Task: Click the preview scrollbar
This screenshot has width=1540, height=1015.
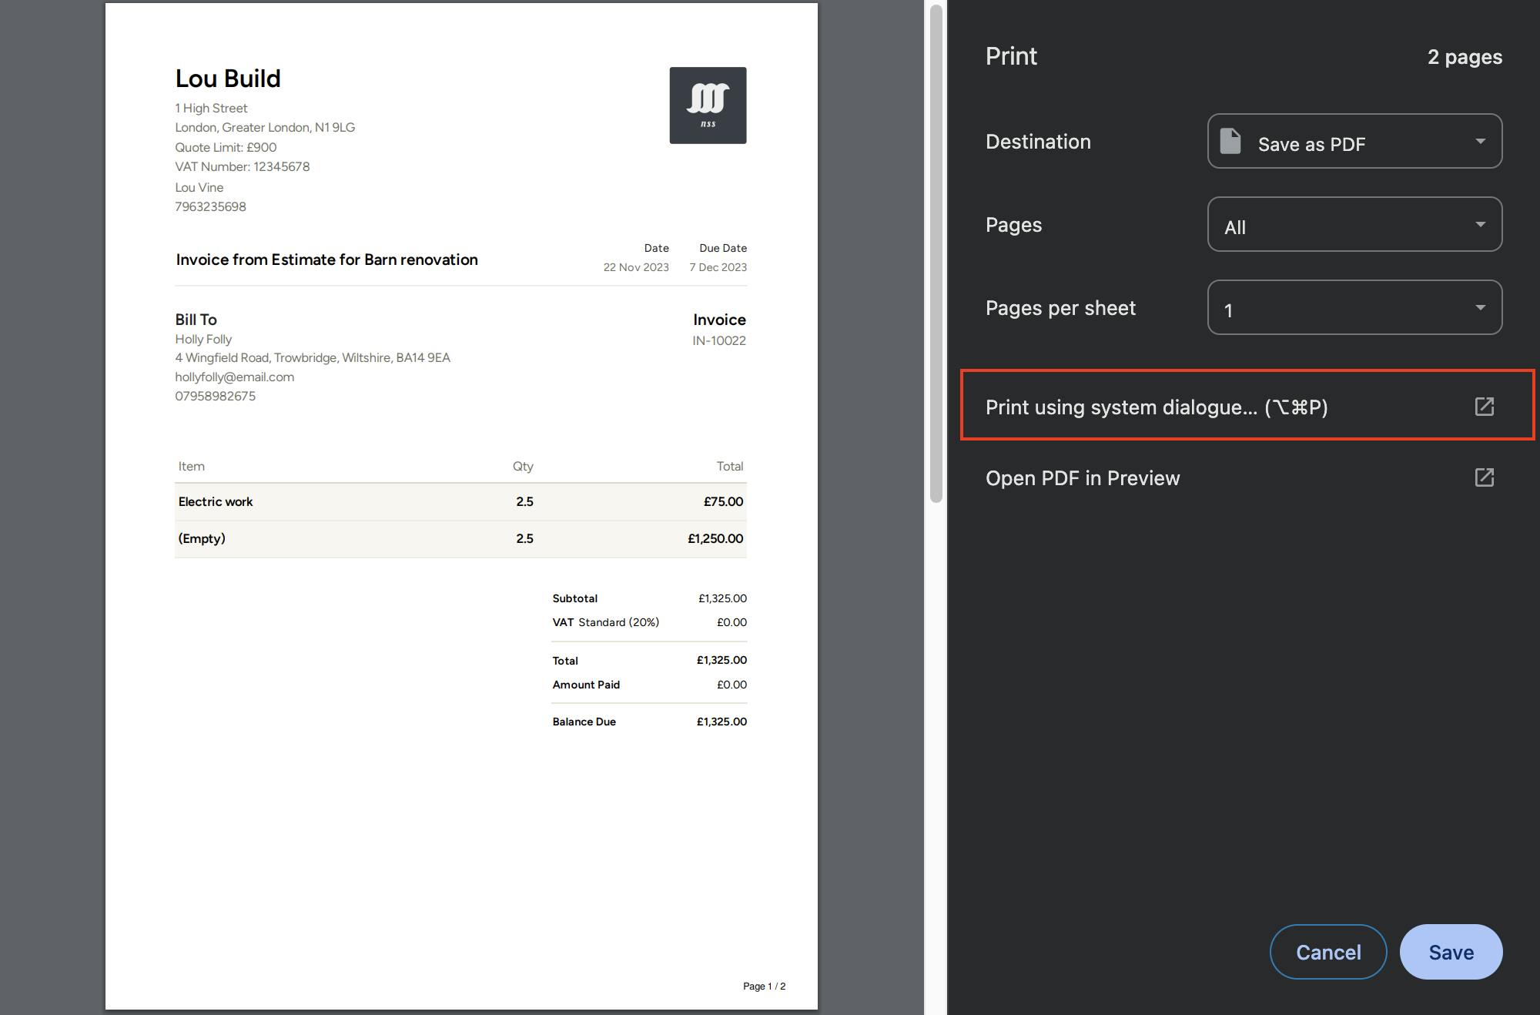Action: tap(935, 254)
